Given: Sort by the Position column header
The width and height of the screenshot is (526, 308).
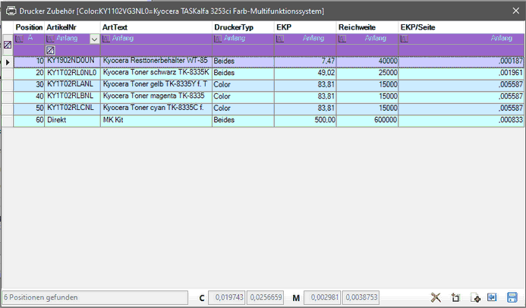Looking at the screenshot, I should tap(29, 27).
